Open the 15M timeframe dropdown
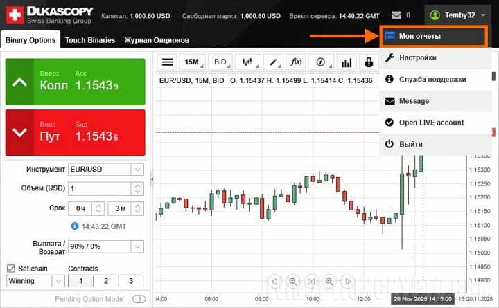This screenshot has height=308, width=499. tap(193, 62)
